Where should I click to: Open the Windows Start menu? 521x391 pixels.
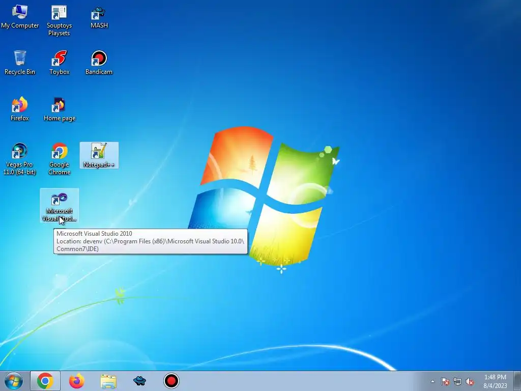coord(14,381)
